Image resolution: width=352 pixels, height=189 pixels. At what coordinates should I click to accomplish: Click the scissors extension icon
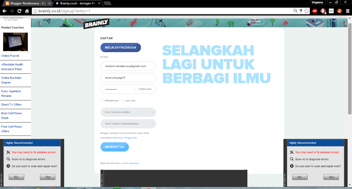(x=331, y=11)
